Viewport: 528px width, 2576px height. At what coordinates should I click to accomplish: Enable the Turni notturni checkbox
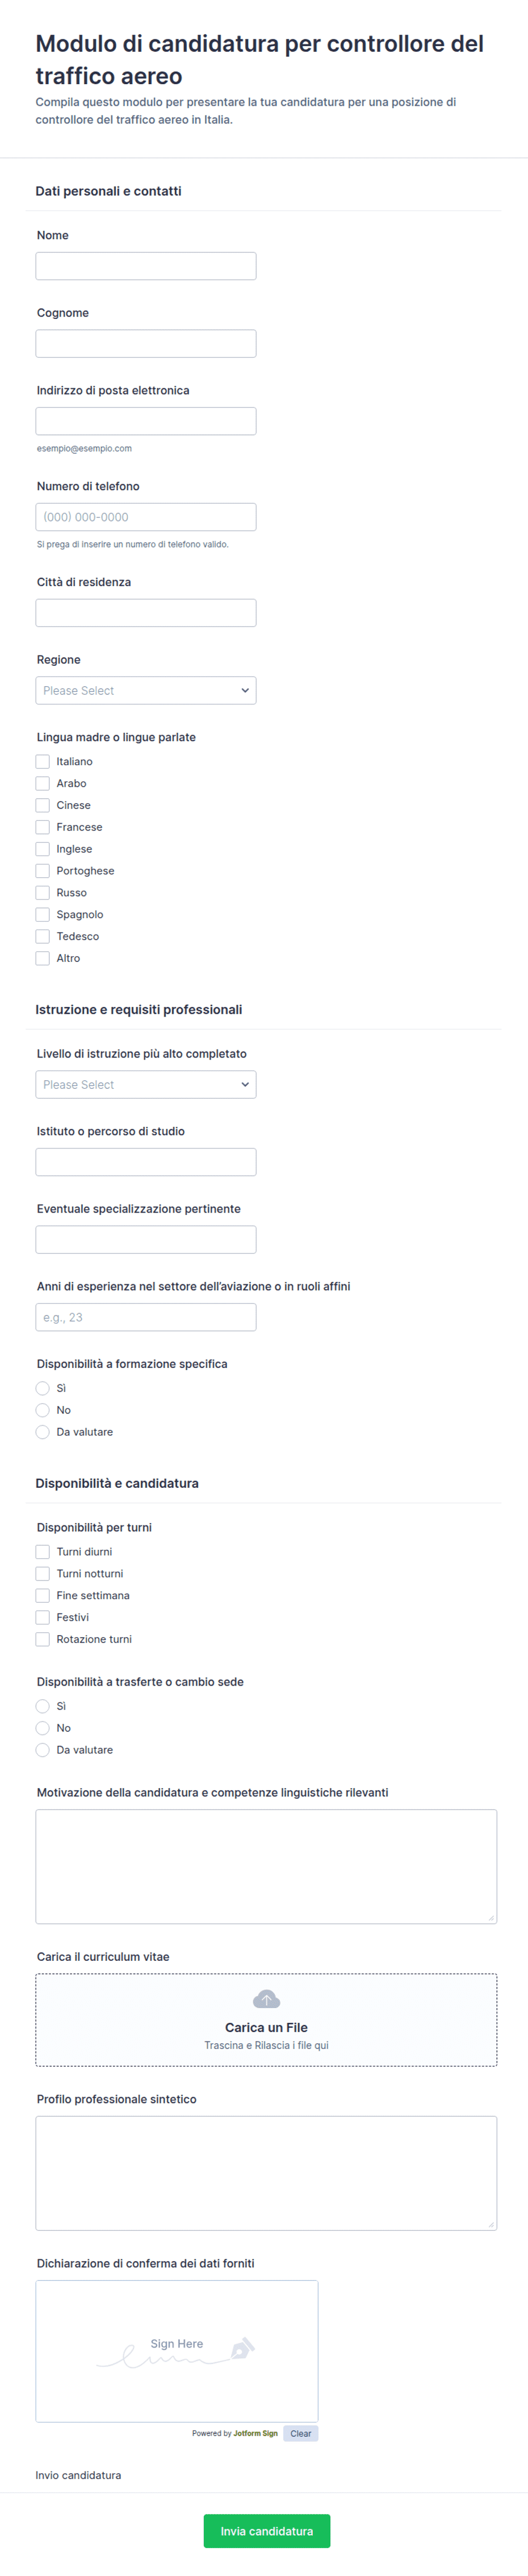[43, 1573]
